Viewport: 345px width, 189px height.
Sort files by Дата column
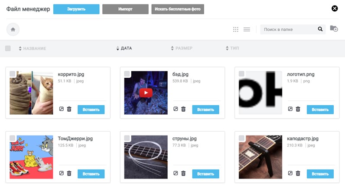click(126, 48)
